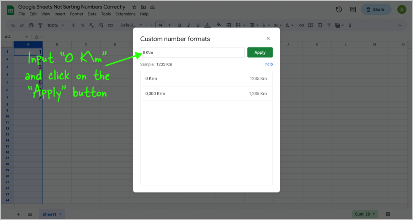
Task: Click the Google Sheets home logo
Action: pyautogui.click(x=10, y=10)
